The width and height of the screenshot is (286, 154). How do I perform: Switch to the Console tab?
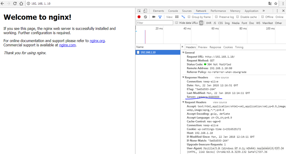173,11
